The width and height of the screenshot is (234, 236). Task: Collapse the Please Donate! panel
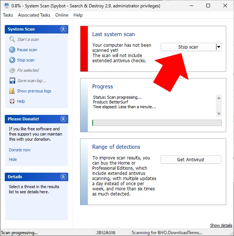63,119
